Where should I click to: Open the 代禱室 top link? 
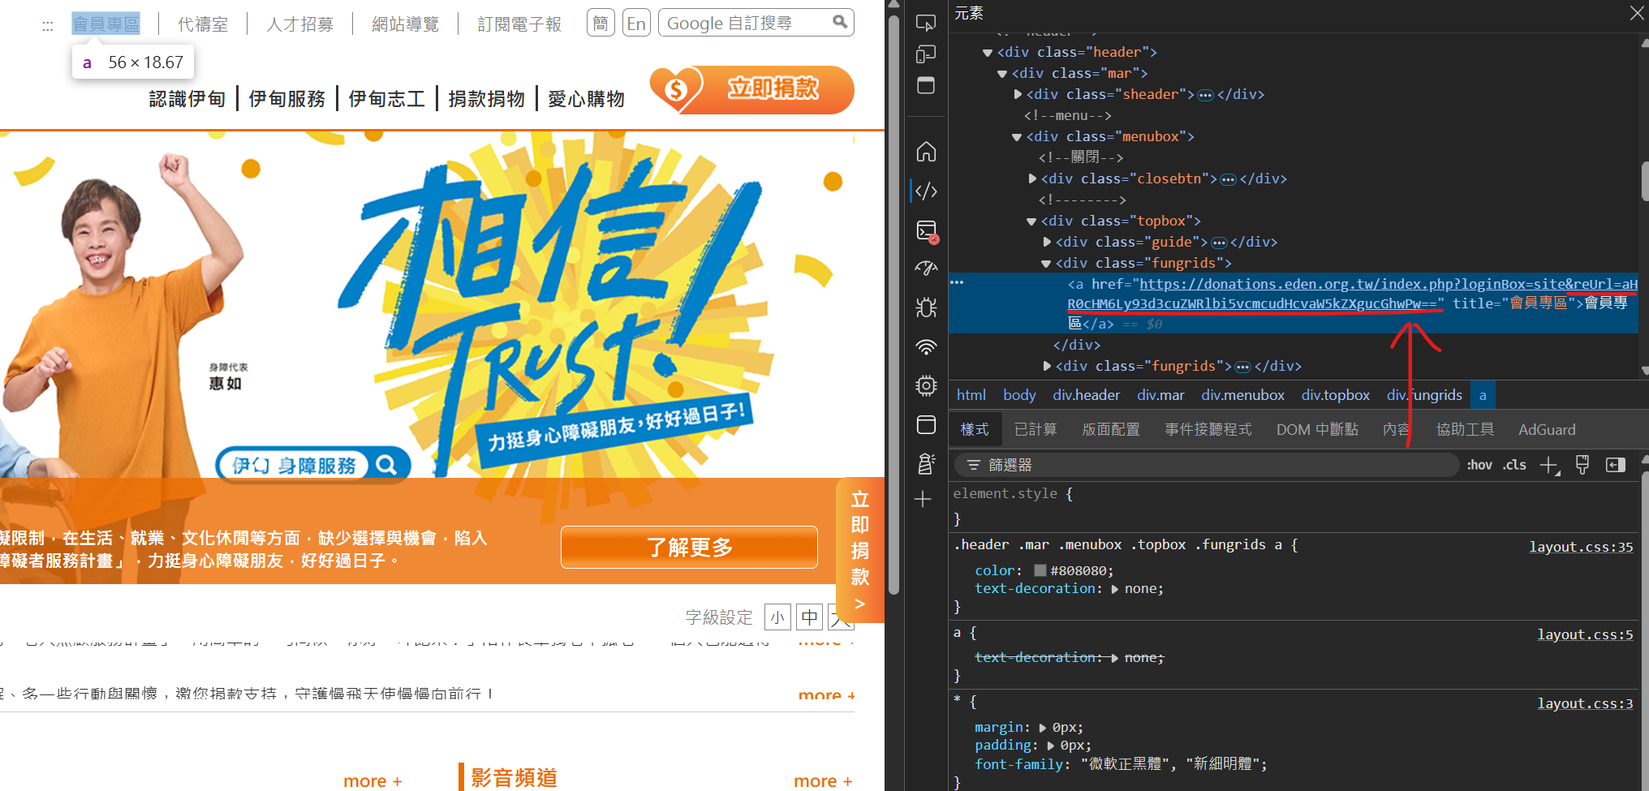(x=203, y=24)
